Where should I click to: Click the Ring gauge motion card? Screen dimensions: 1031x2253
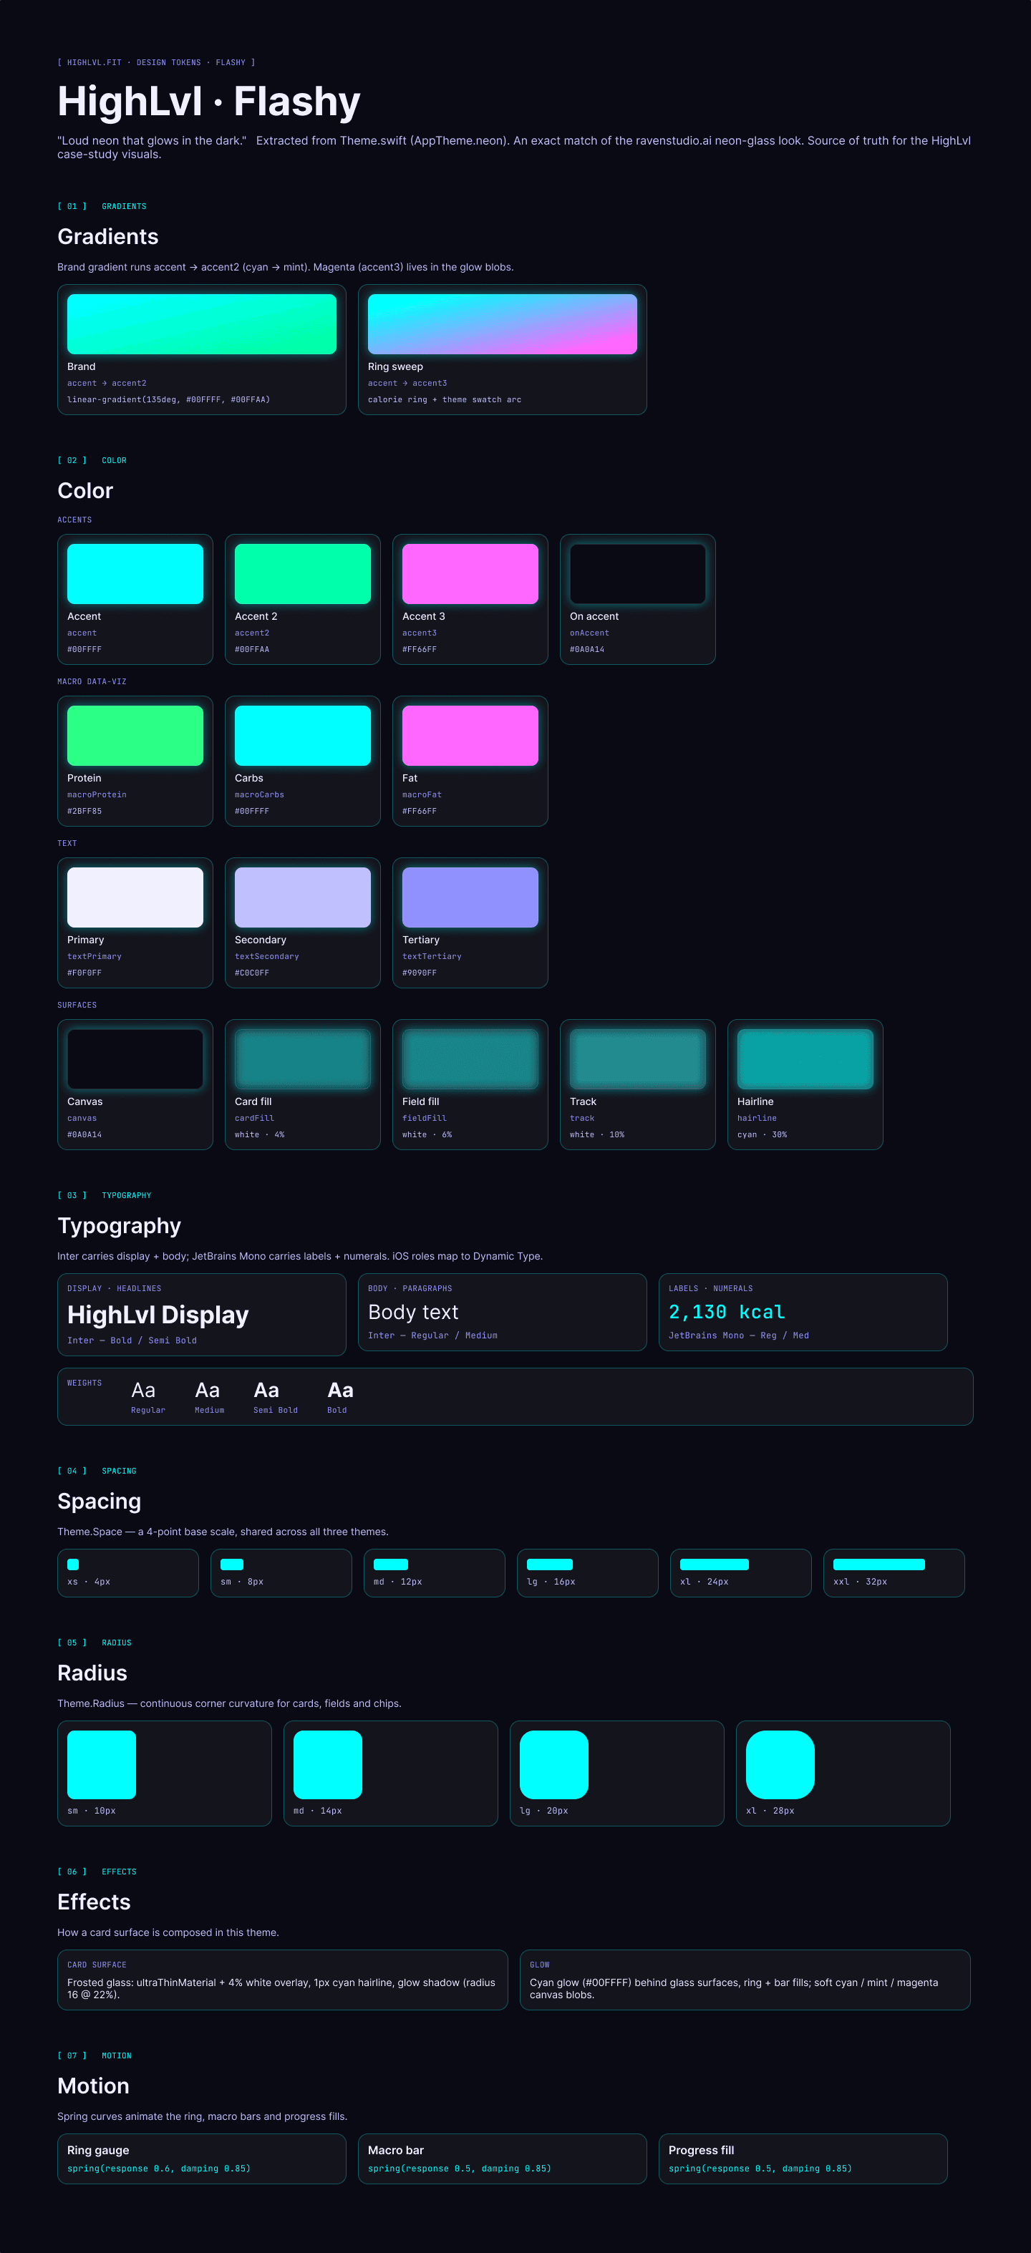201,2159
